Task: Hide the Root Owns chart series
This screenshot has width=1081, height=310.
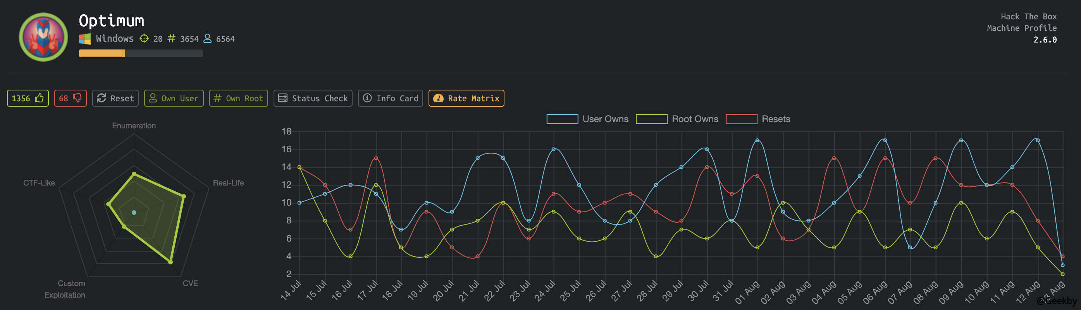Action: point(651,119)
